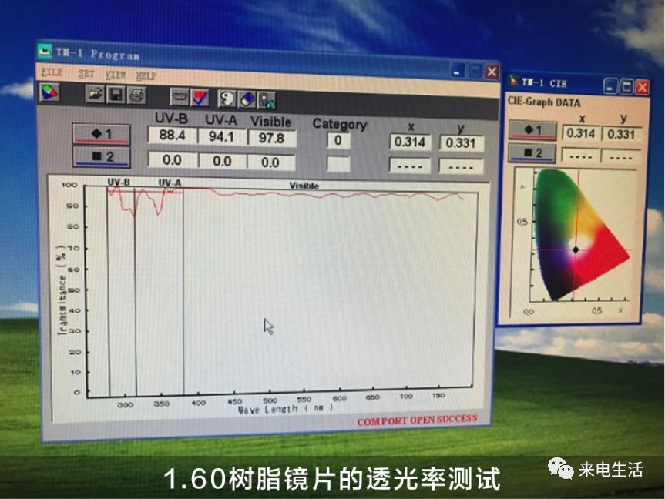Click the 'Wave Length ( nm )' axis label
The width and height of the screenshot is (665, 499).
[285, 409]
